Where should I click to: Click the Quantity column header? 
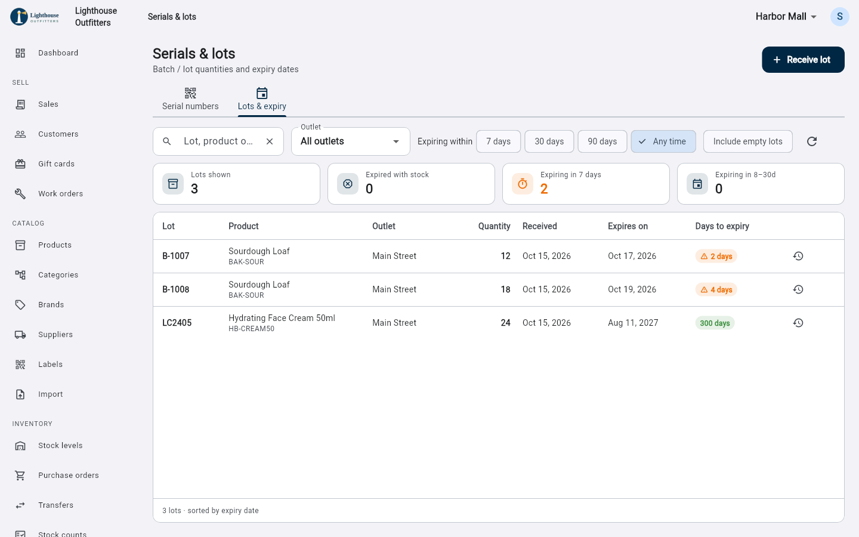(x=494, y=226)
